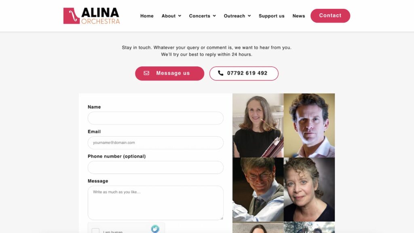
Task: Focus the Email input field
Action: (156, 143)
